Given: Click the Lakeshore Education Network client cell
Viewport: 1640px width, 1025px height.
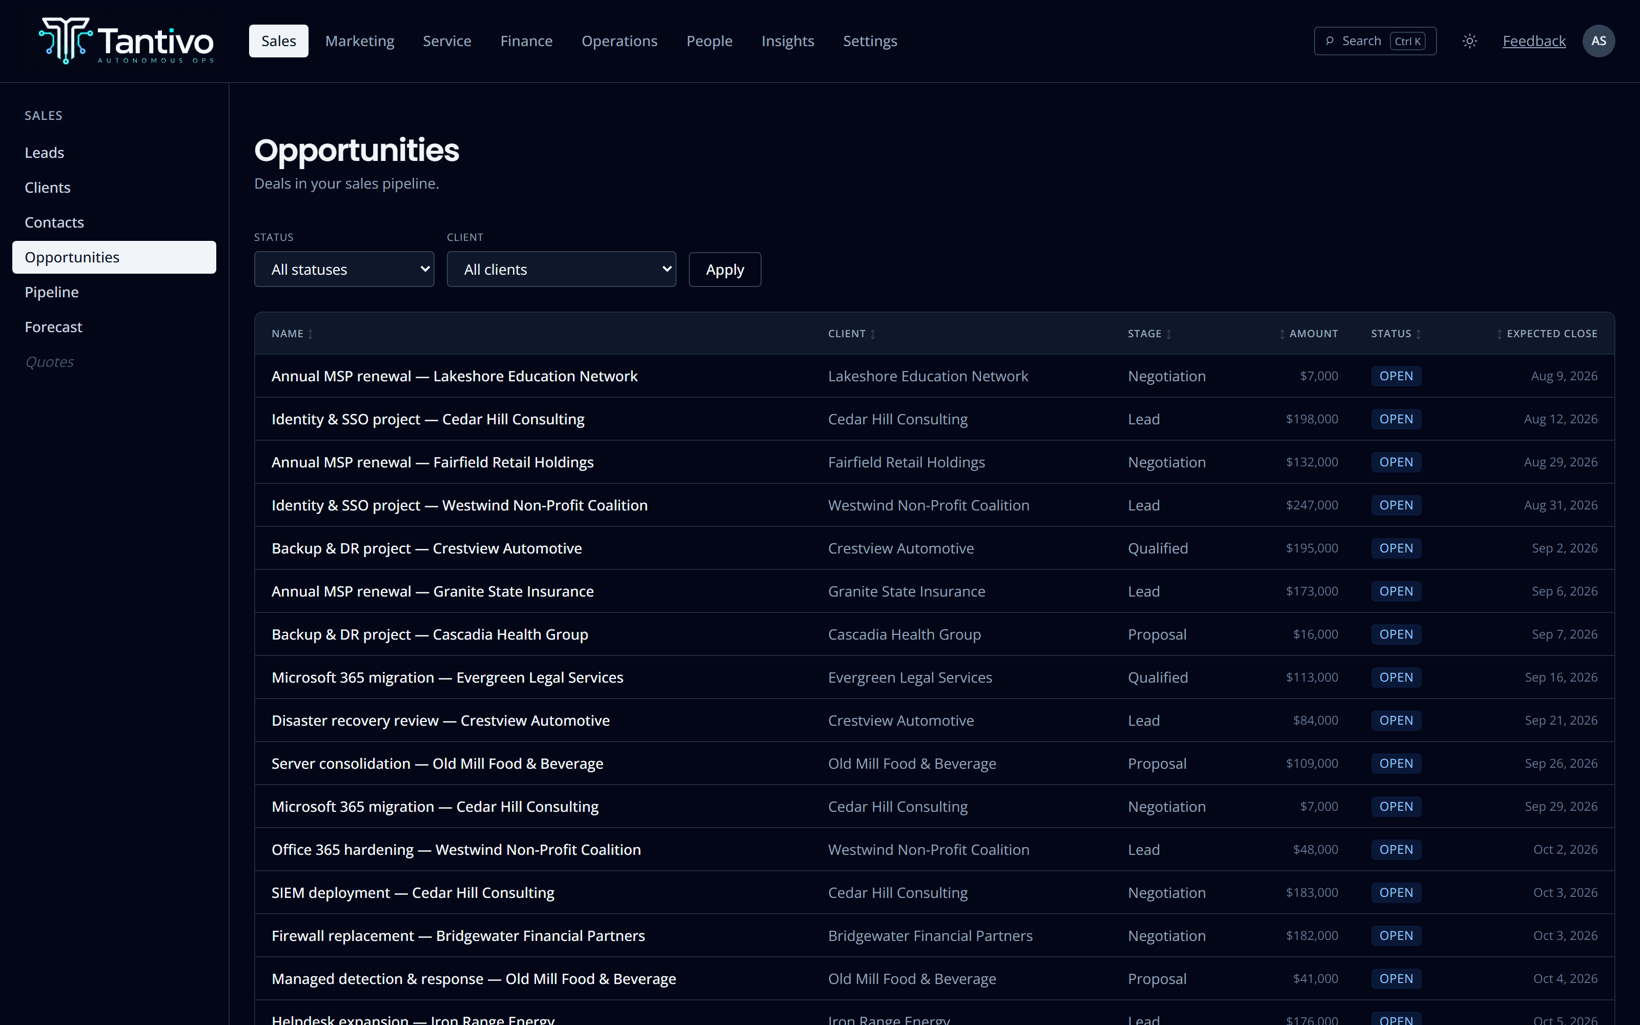Looking at the screenshot, I should tap(928, 376).
